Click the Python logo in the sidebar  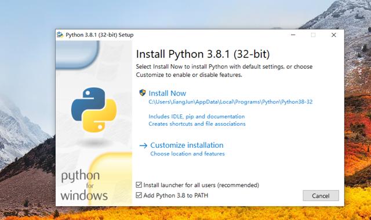[94, 110]
